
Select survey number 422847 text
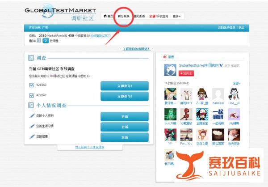pos(41,95)
